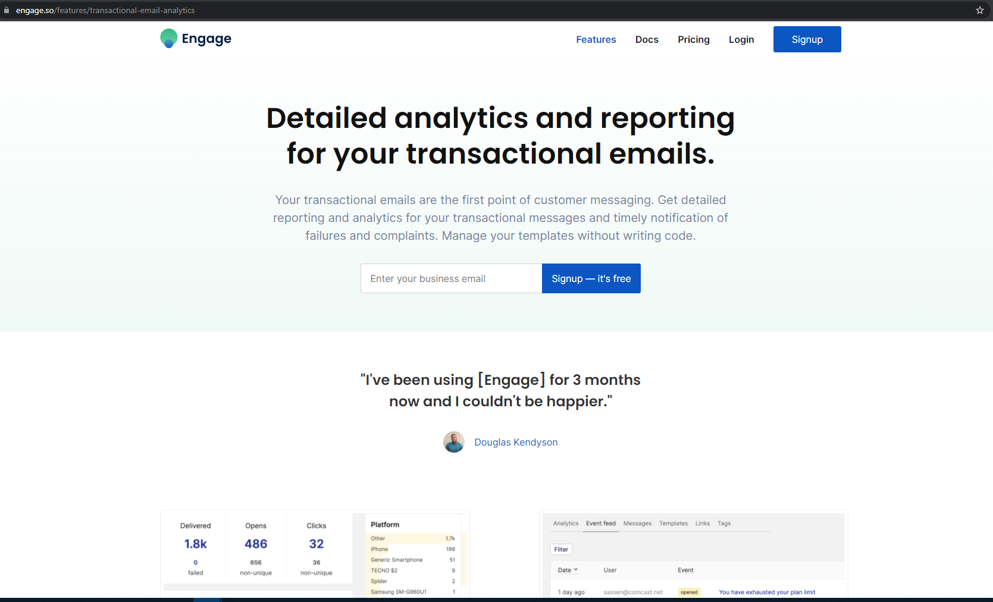993x602 pixels.
Task: Click the address bar URL
Action: [105, 10]
